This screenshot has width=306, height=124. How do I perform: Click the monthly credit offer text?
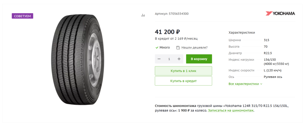pos(176,39)
